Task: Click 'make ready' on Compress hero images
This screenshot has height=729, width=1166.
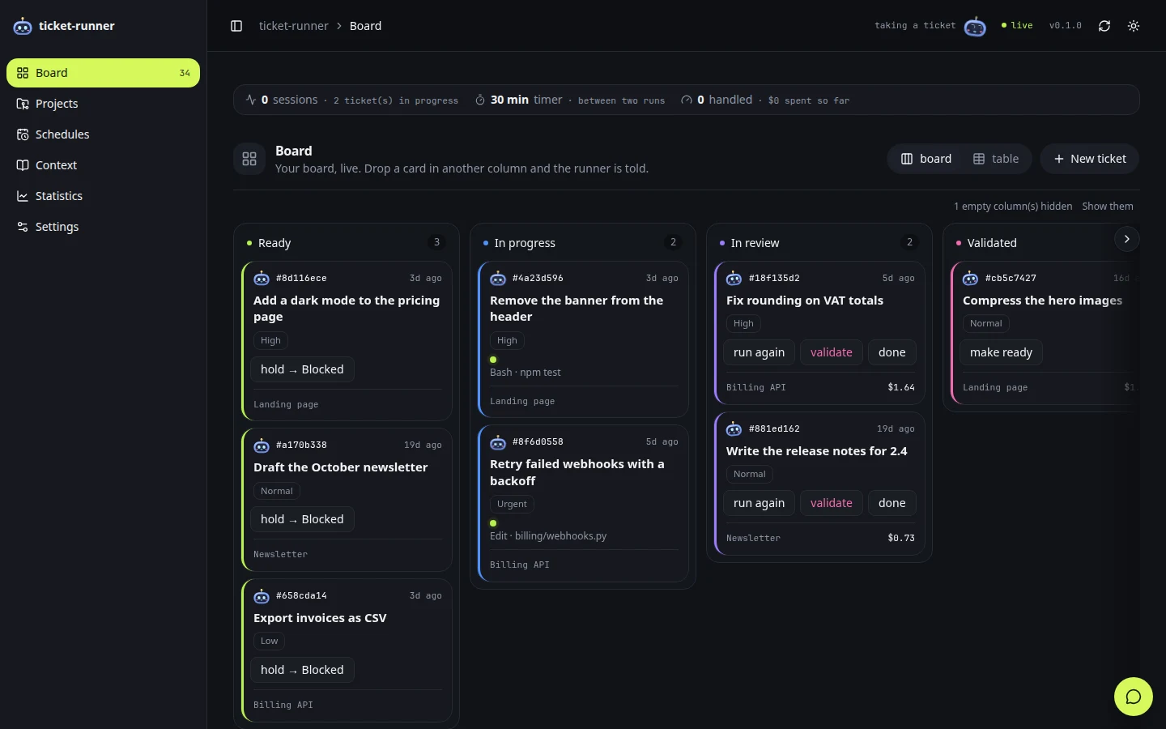Action: pos(1001,352)
